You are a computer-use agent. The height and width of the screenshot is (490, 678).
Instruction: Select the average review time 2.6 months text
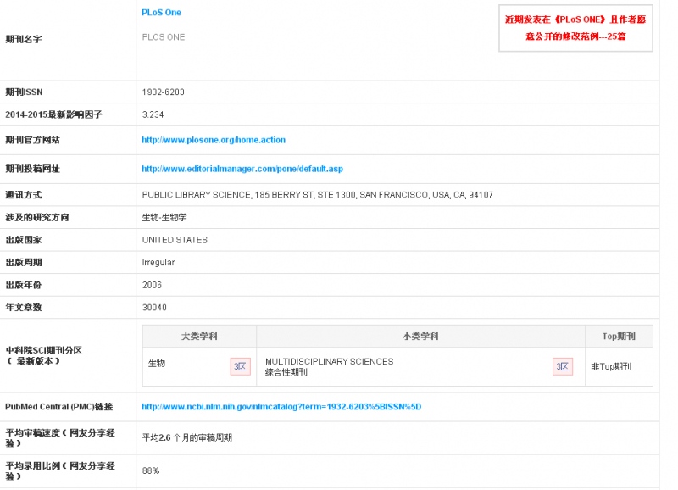point(186,437)
